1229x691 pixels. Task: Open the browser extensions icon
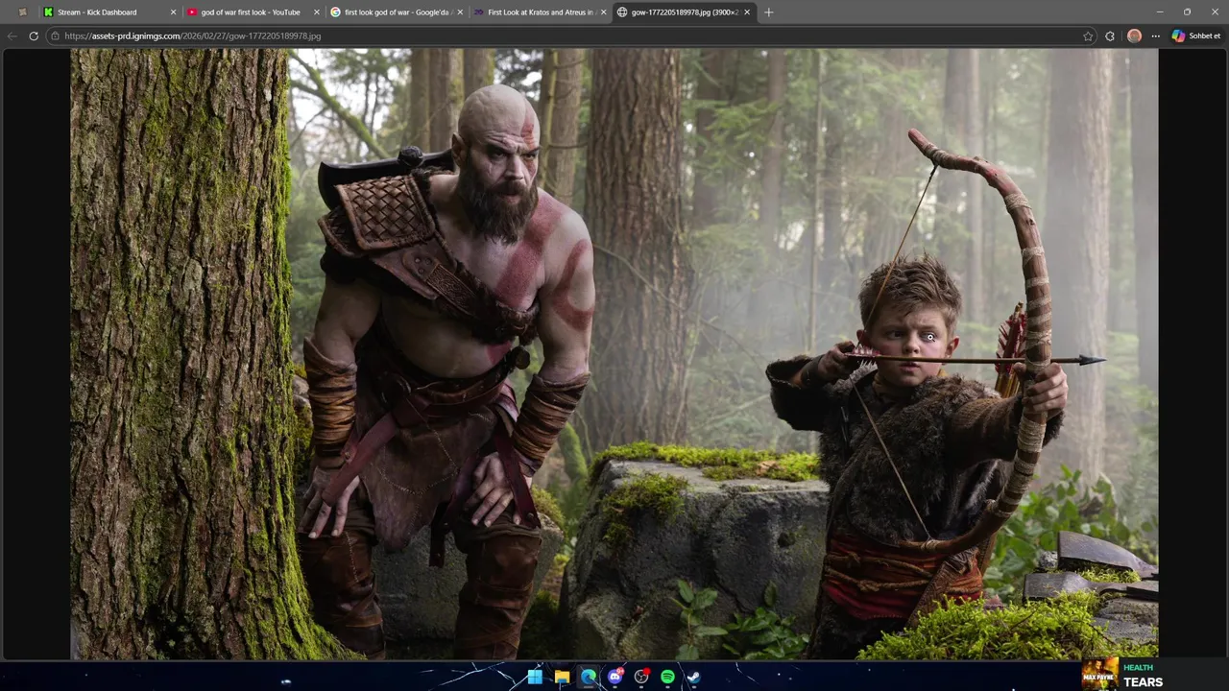pos(1110,36)
